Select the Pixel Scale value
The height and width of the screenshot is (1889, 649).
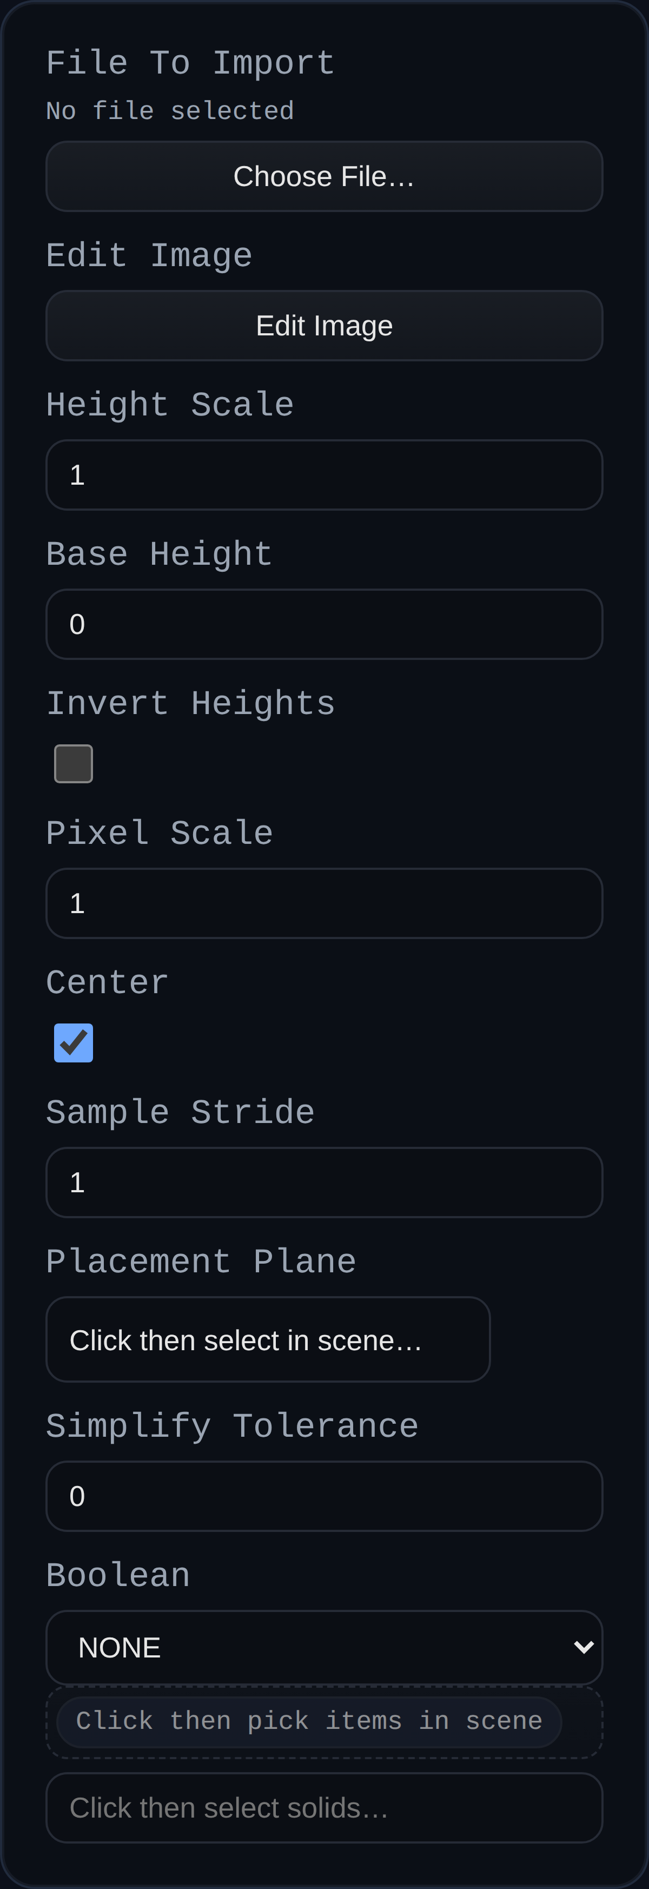[323, 903]
